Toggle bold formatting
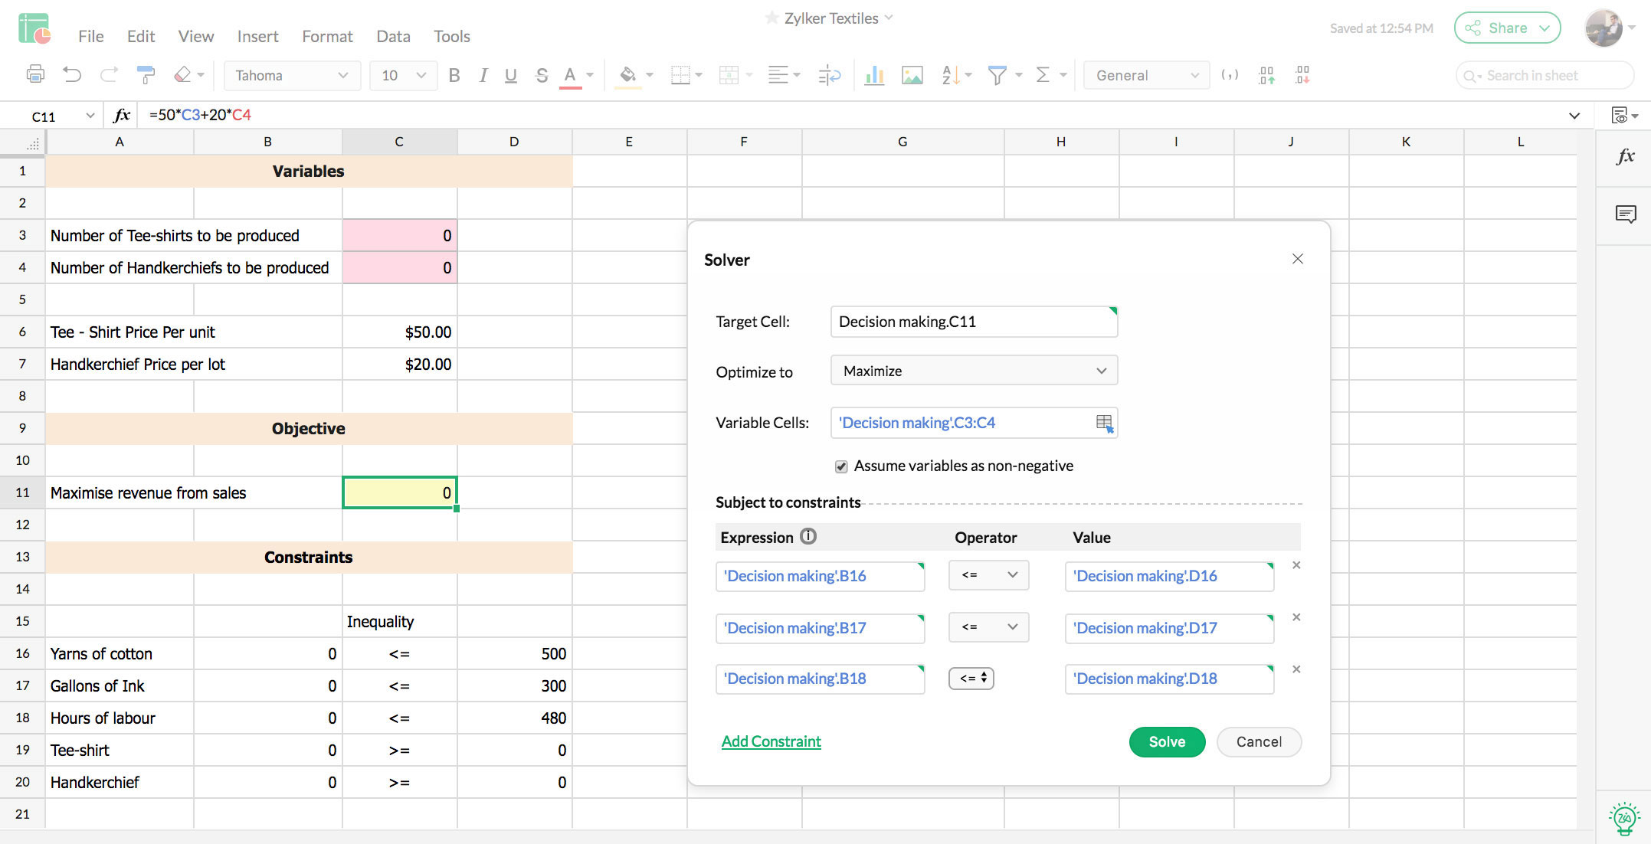Viewport: 1651px width, 844px height. (x=454, y=75)
